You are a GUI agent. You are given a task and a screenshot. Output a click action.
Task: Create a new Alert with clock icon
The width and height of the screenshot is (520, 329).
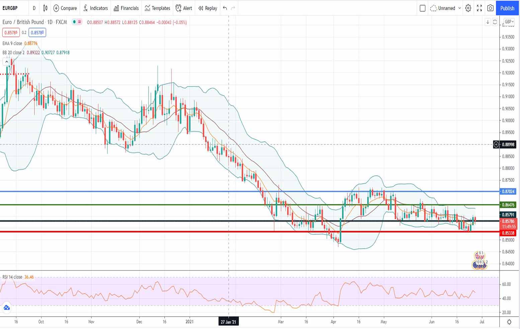tap(184, 8)
